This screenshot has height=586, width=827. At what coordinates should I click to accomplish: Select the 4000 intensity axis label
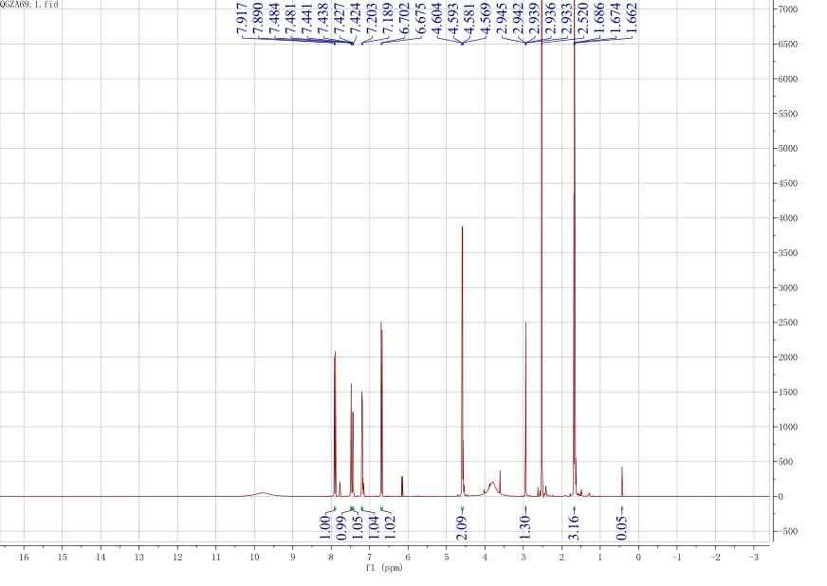[787, 218]
